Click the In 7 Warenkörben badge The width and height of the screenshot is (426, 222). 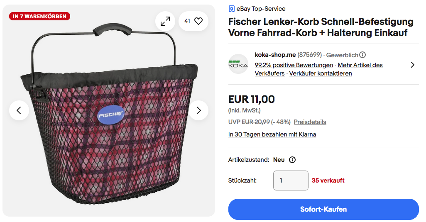click(39, 17)
